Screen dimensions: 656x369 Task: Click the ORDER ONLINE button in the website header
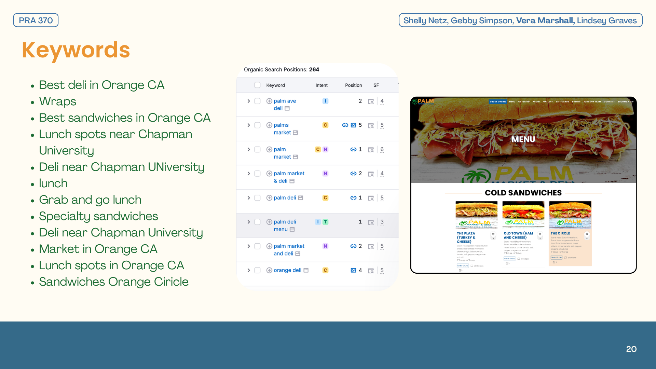click(498, 101)
